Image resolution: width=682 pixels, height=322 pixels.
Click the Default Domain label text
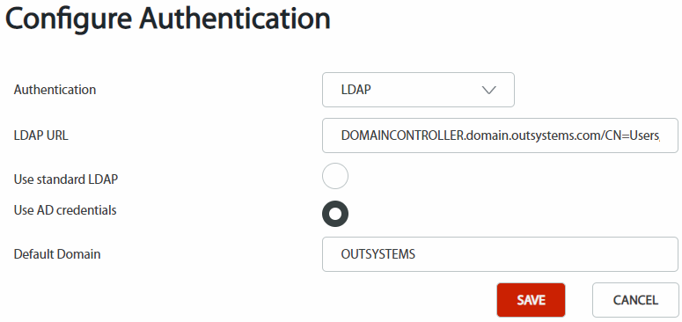click(x=57, y=253)
